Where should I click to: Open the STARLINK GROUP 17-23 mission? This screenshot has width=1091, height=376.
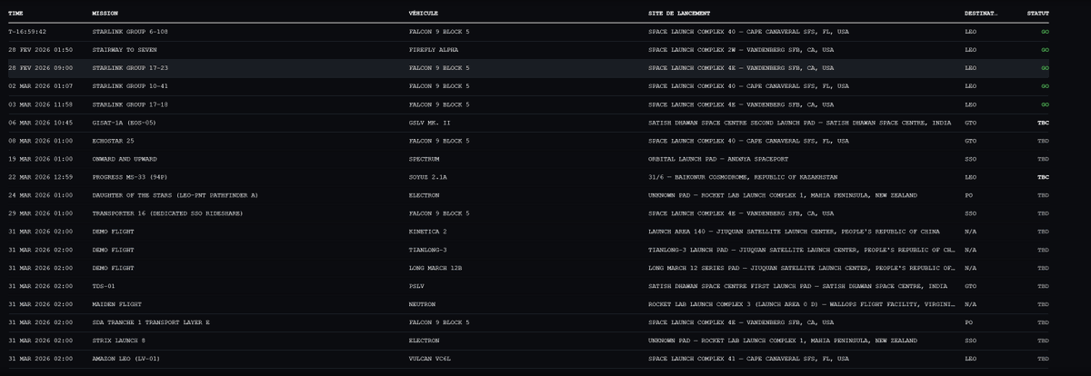pyautogui.click(x=130, y=68)
